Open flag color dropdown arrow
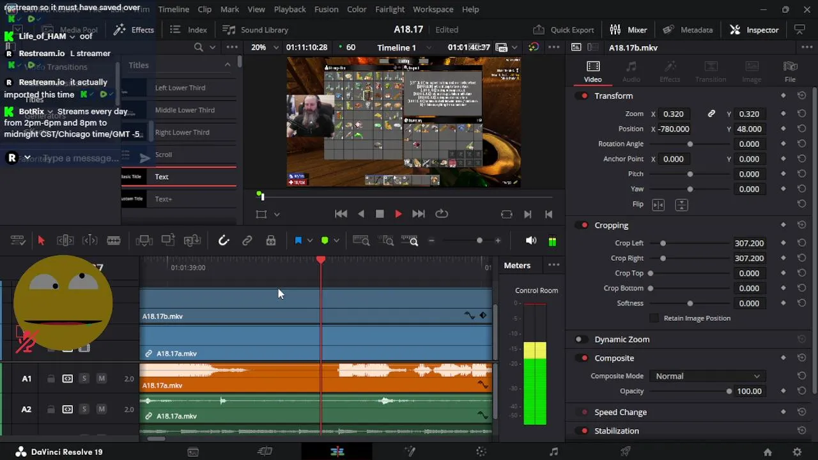The height and width of the screenshot is (460, 818). [x=310, y=241]
